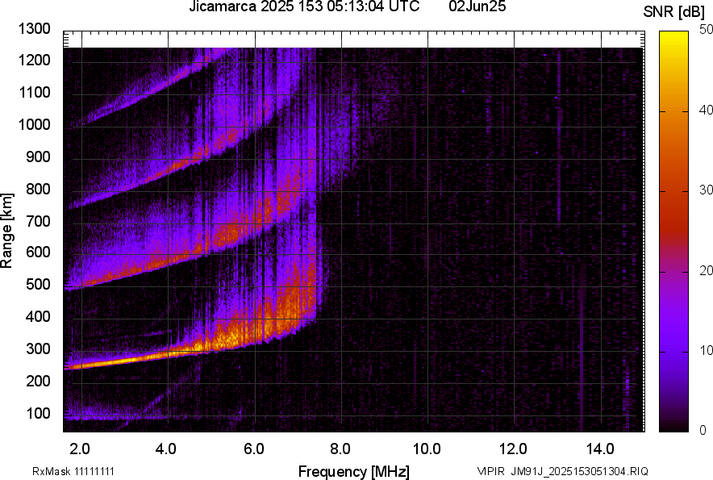713x480 pixels.
Task: Click the 200 range tick label
Action: (x=38, y=381)
